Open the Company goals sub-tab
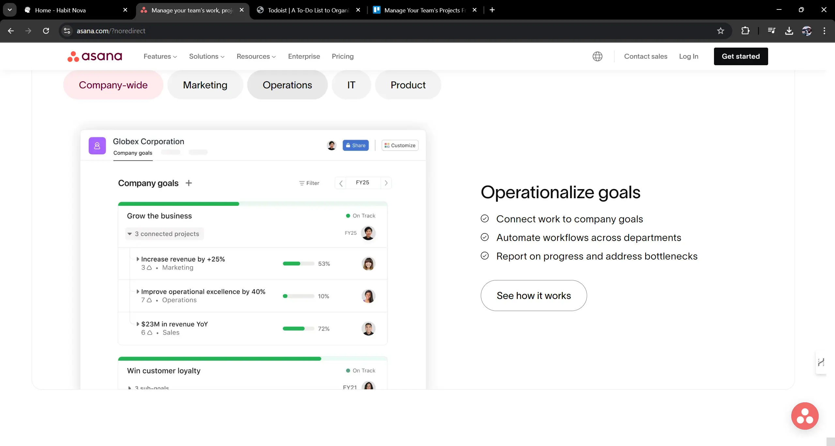 133,153
